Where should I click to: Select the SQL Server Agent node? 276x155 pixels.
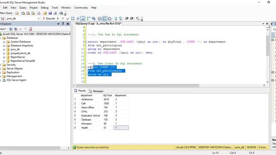click(16, 80)
